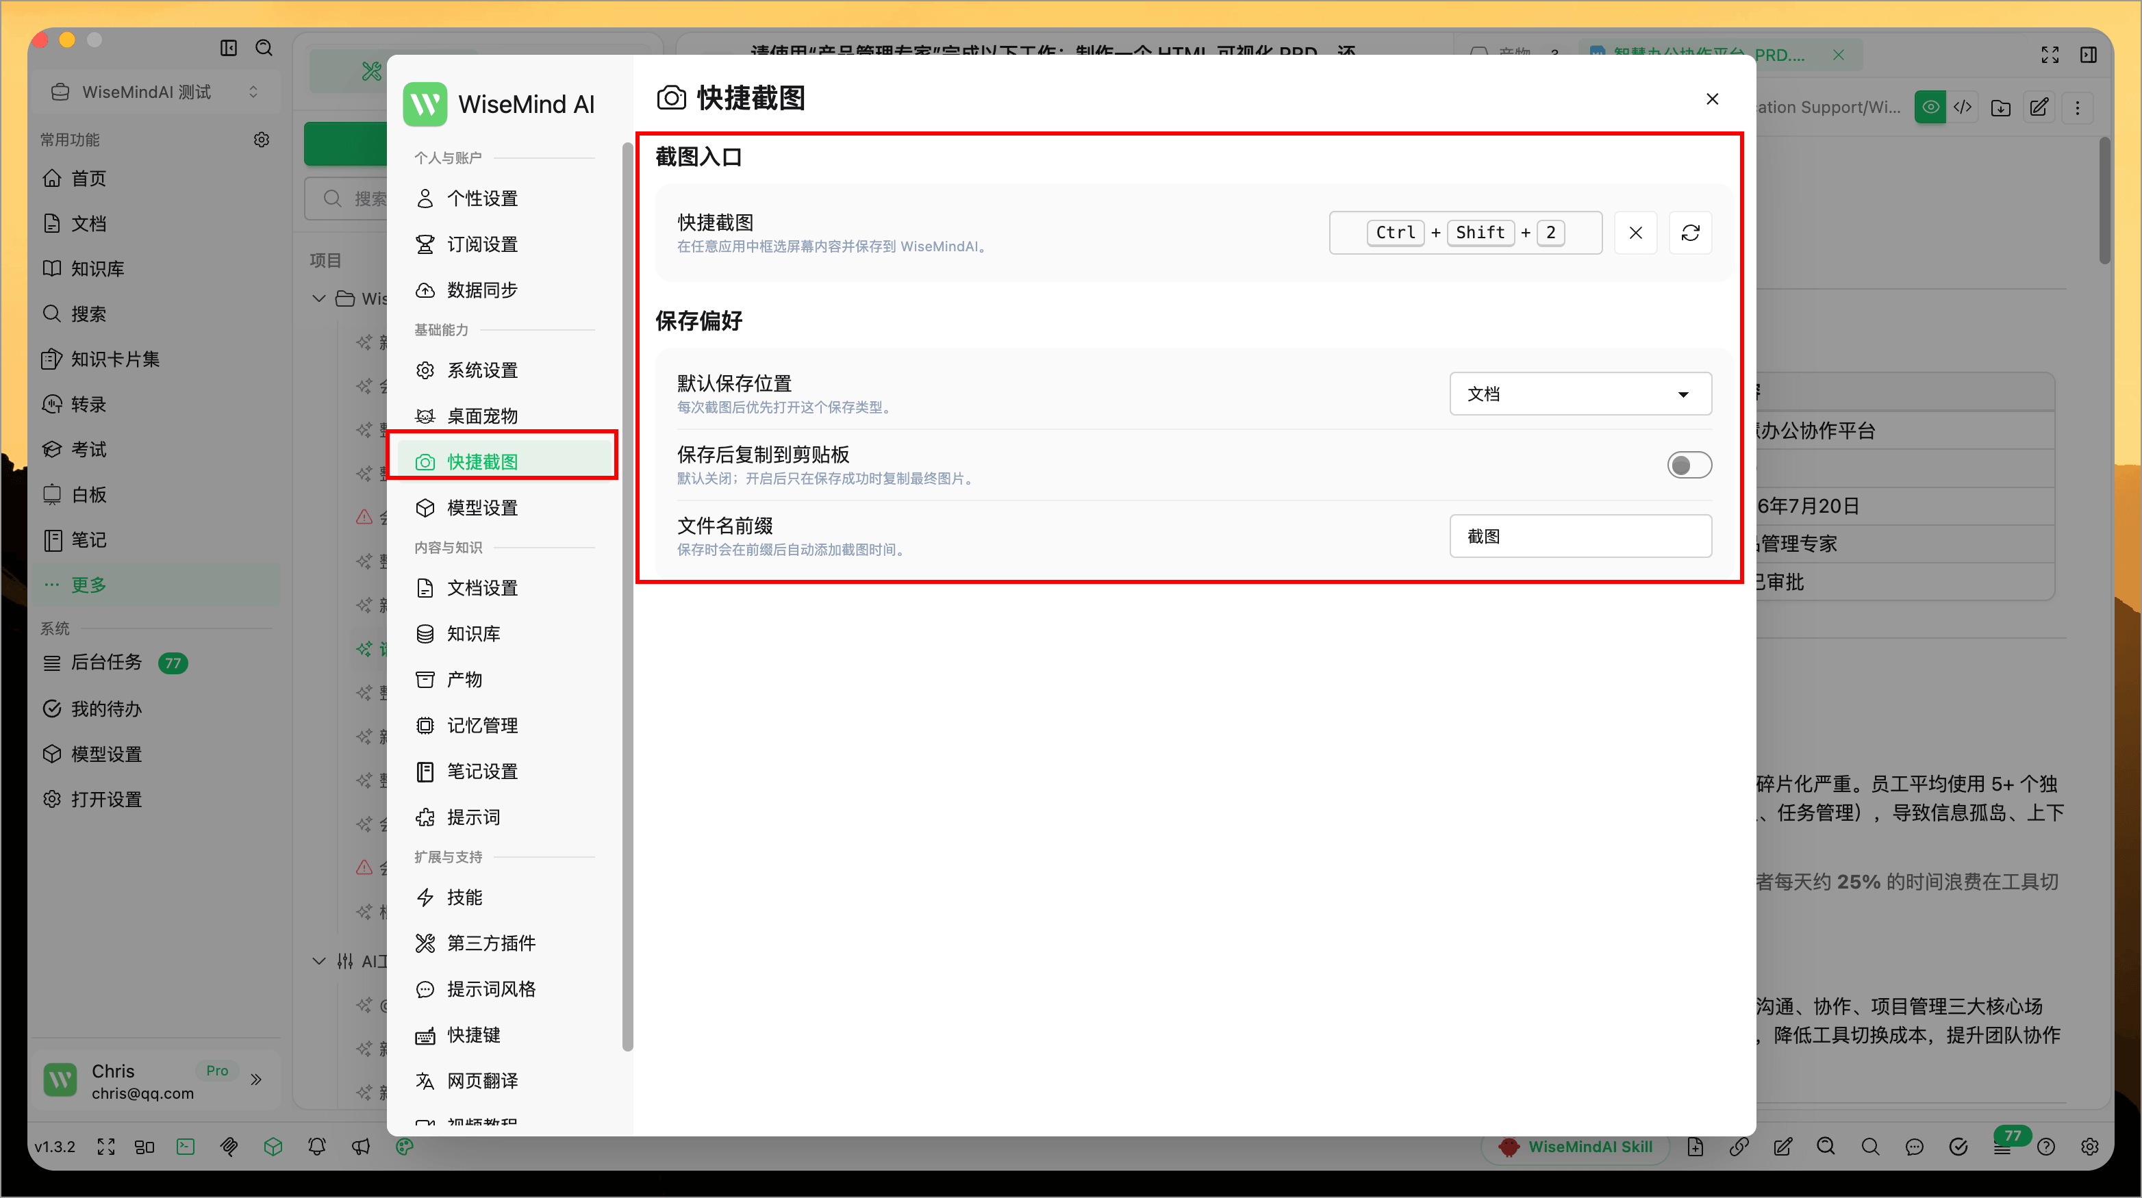Click the megaphone icon in status bar
This screenshot has width=2142, height=1198.
361,1147
